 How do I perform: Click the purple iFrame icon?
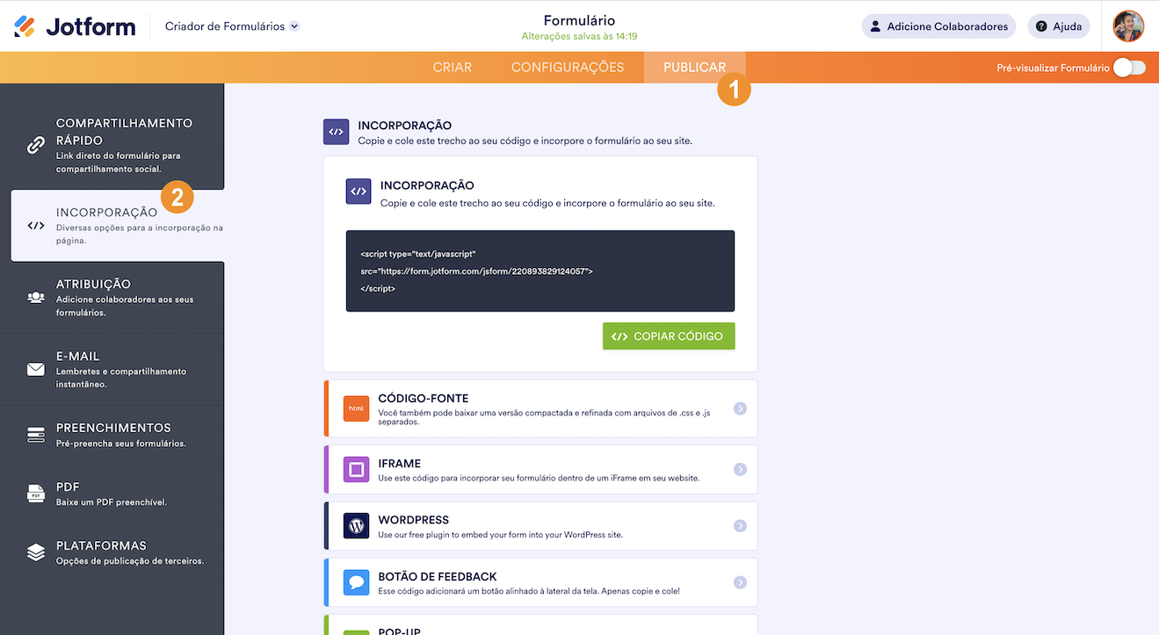pyautogui.click(x=357, y=470)
